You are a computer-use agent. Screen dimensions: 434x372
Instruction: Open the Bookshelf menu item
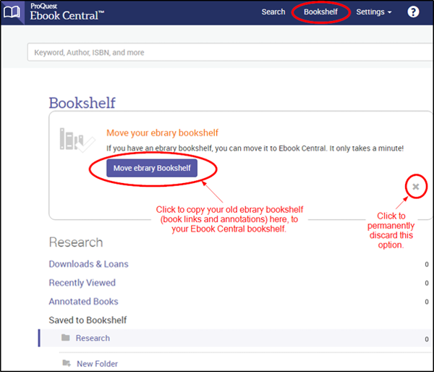click(x=320, y=12)
